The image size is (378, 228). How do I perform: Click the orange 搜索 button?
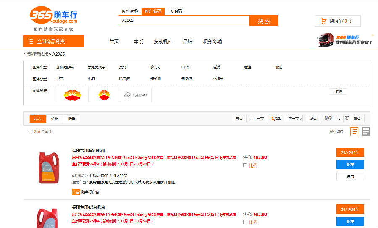click(264, 21)
